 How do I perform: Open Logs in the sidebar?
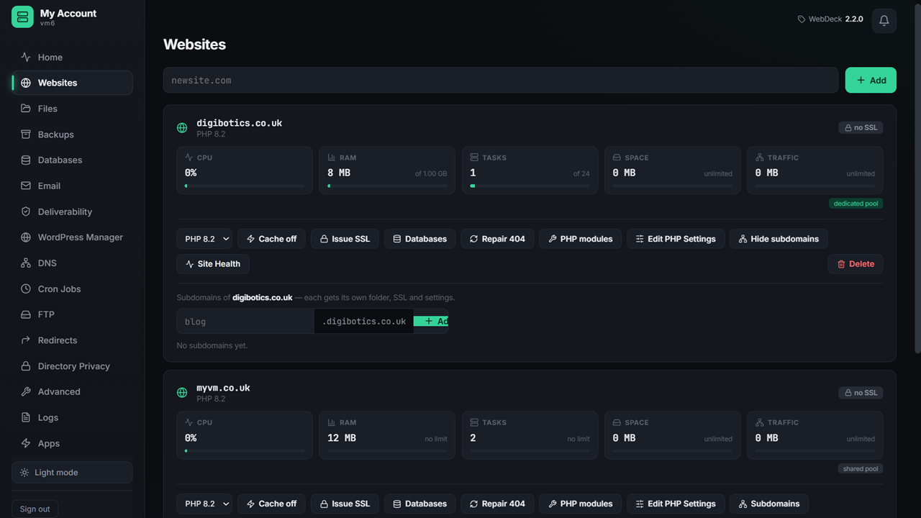click(72, 417)
